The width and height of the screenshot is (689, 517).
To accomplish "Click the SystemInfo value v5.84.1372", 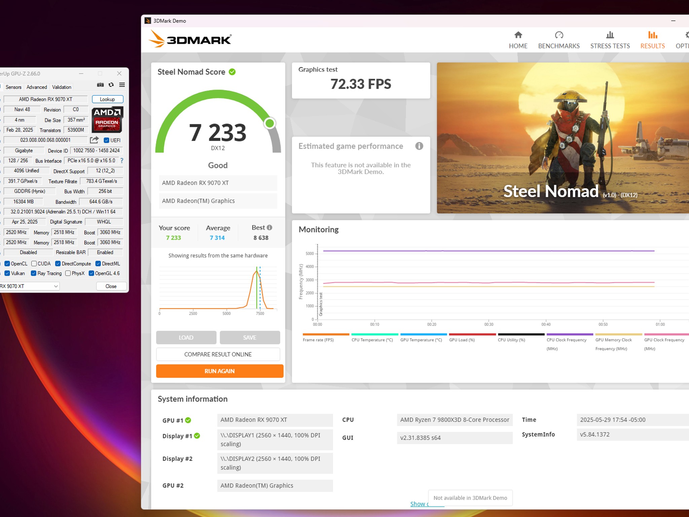I will click(632, 434).
